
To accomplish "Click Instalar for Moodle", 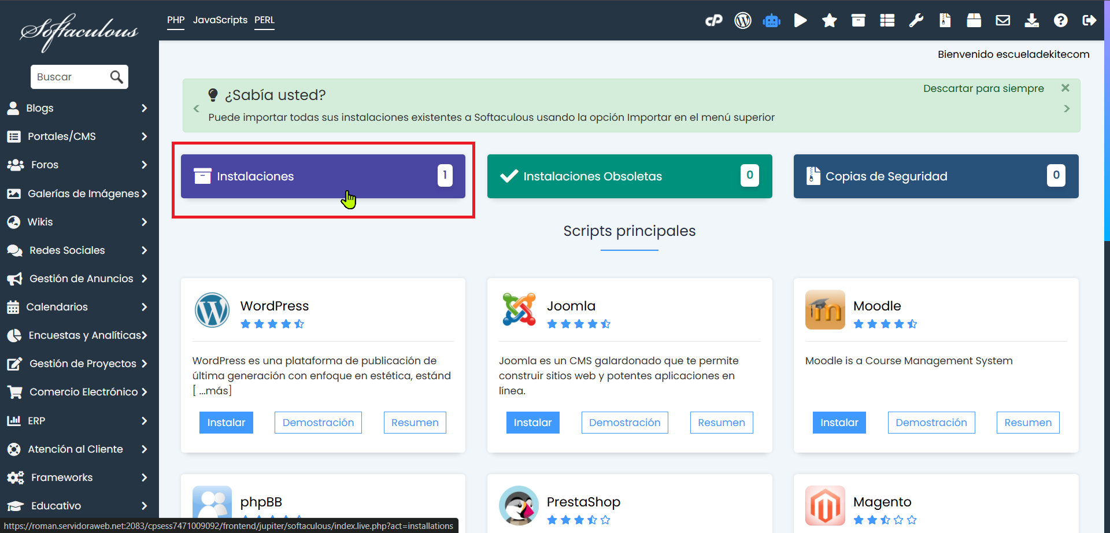I will click(839, 423).
